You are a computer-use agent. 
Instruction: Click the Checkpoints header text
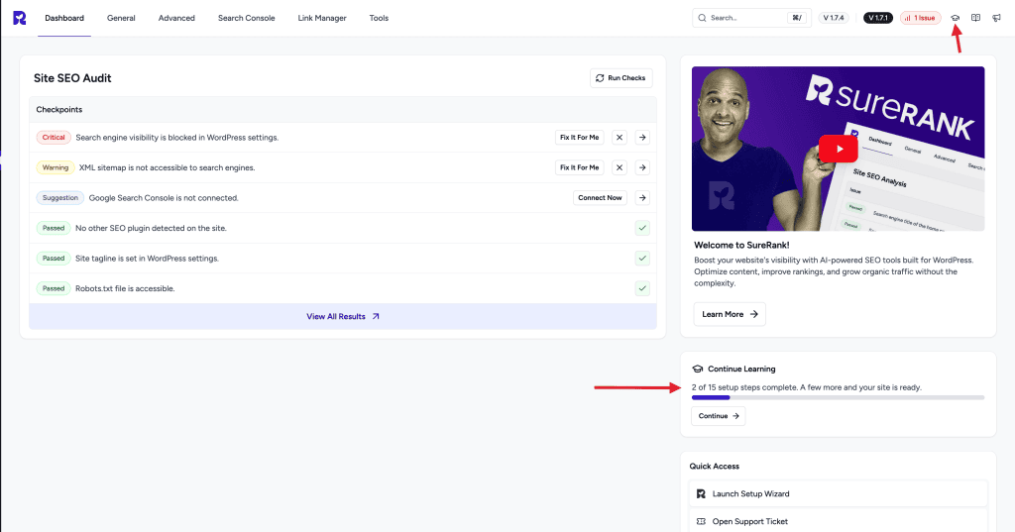(x=58, y=109)
